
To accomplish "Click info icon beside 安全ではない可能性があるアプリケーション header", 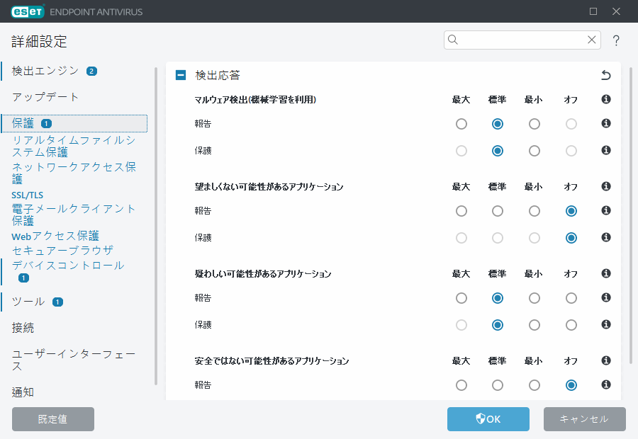I will point(606,360).
